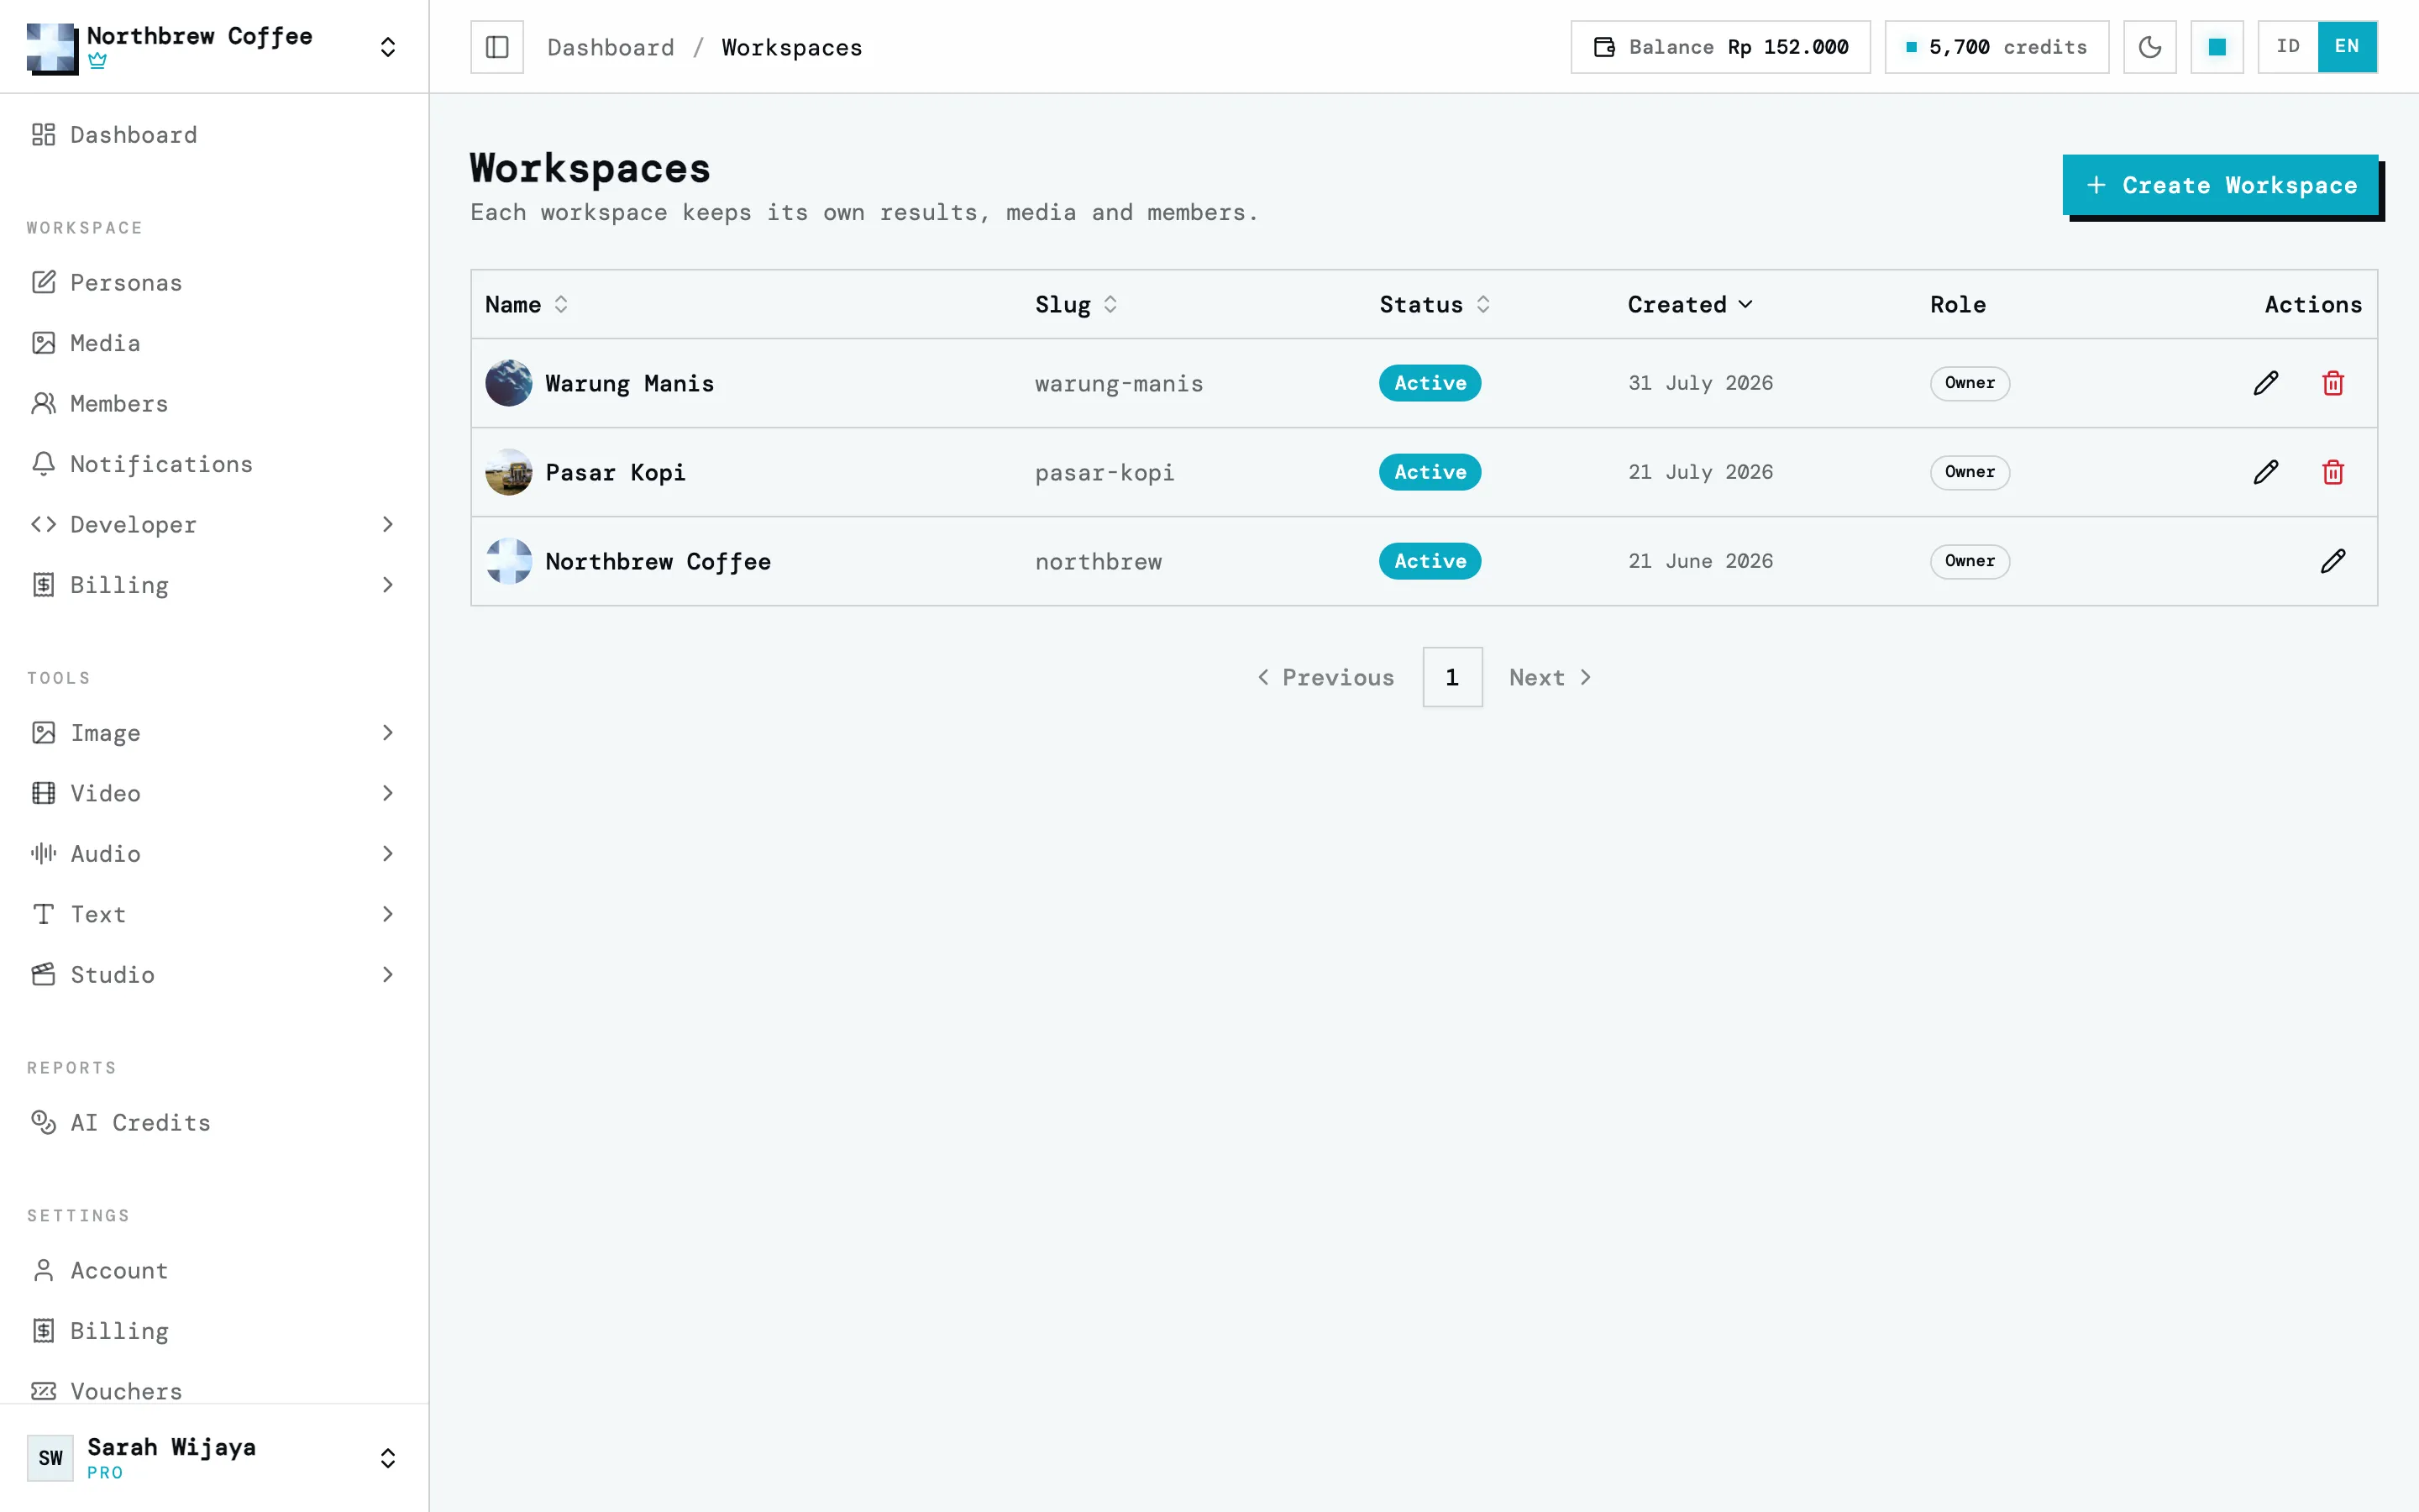Open the Sarah Wijaya user menu
This screenshot has width=2419, height=1512.
(214, 1457)
